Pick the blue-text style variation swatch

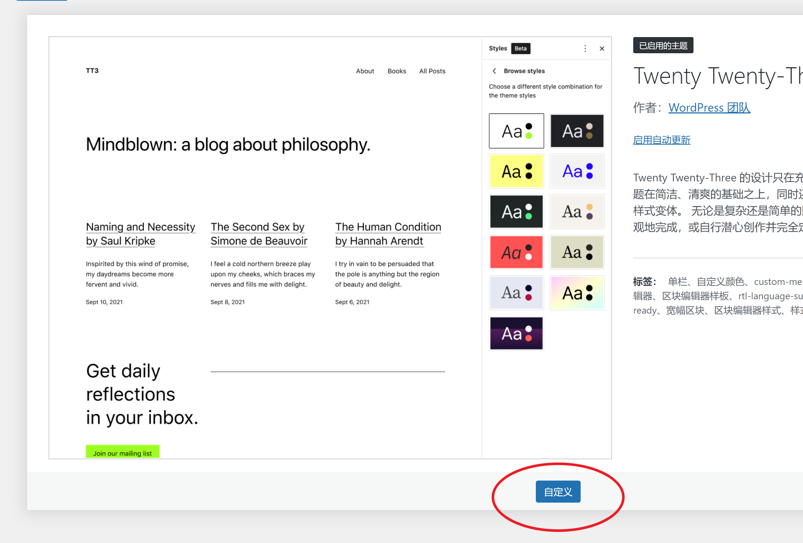click(x=577, y=171)
